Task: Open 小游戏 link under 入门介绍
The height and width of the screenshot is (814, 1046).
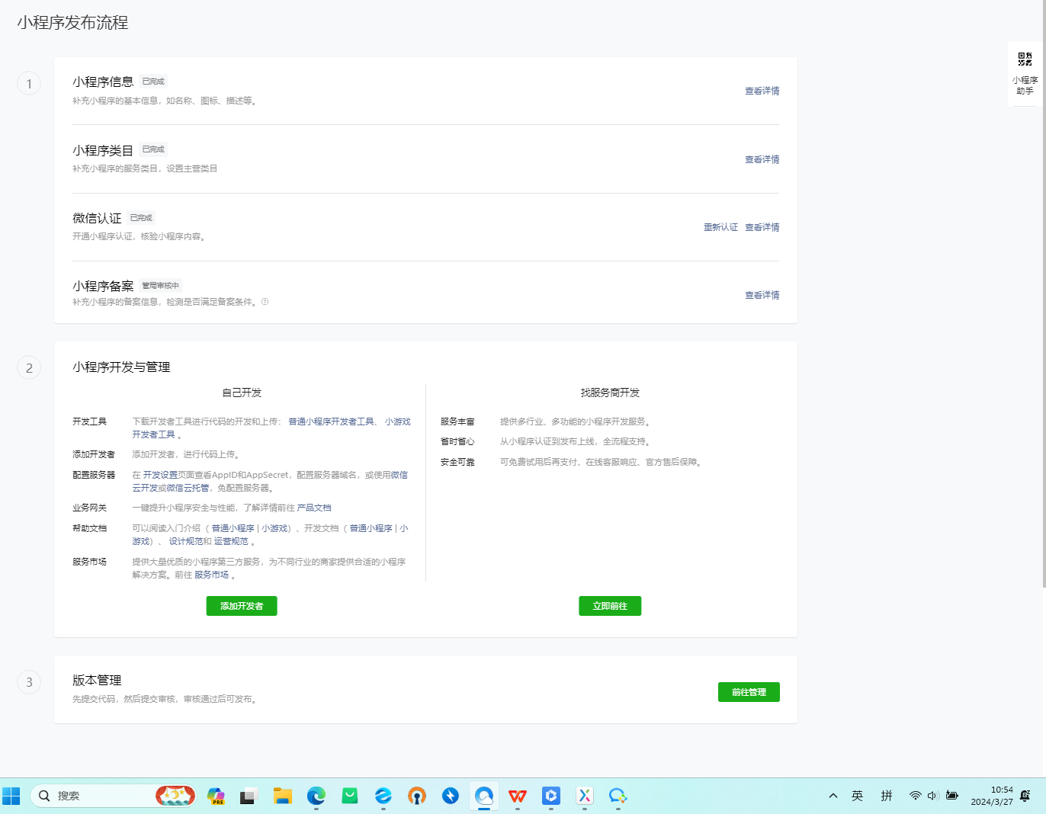Action: (x=274, y=528)
